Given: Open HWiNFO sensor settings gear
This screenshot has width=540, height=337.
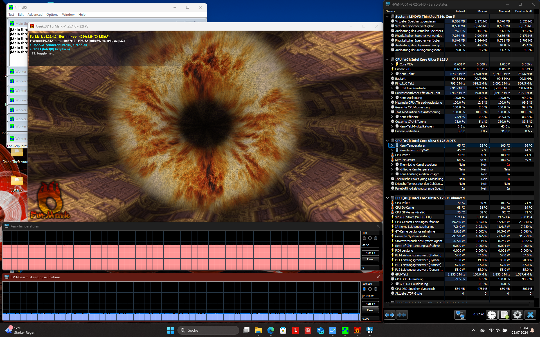Looking at the screenshot, I should pyautogui.click(x=517, y=315).
